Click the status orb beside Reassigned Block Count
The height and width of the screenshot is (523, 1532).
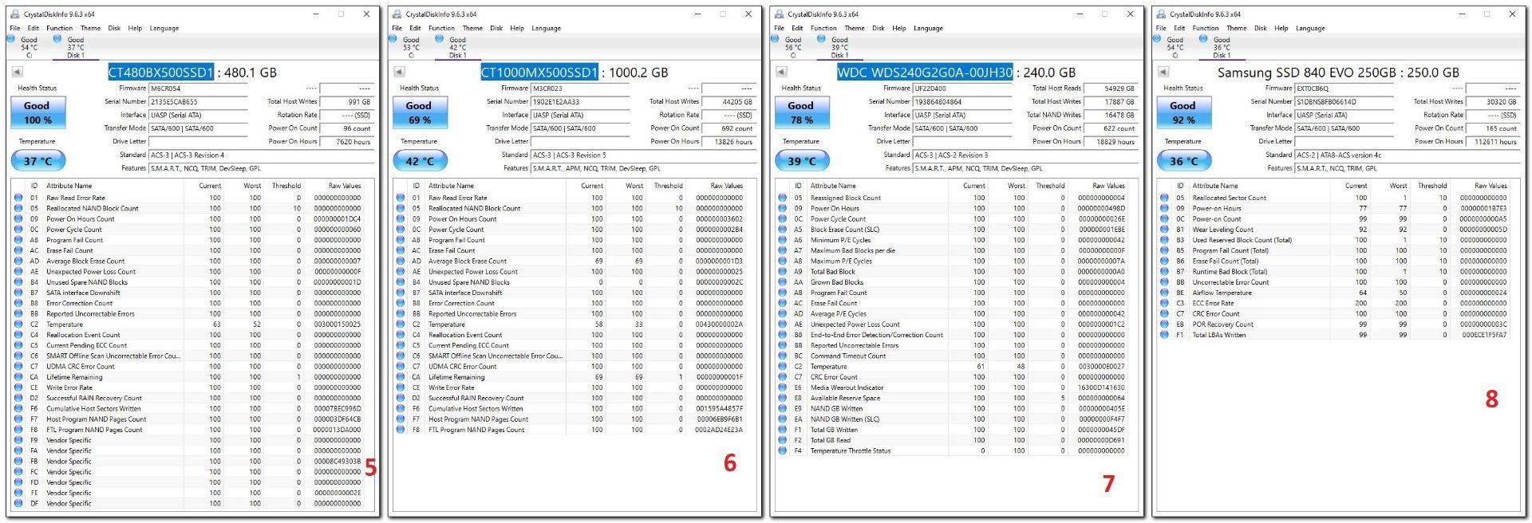pos(783,198)
